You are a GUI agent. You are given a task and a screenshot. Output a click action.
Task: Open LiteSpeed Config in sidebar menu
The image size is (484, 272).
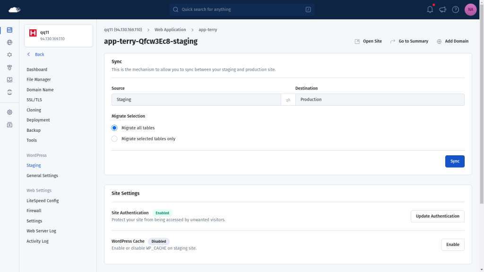pyautogui.click(x=43, y=201)
